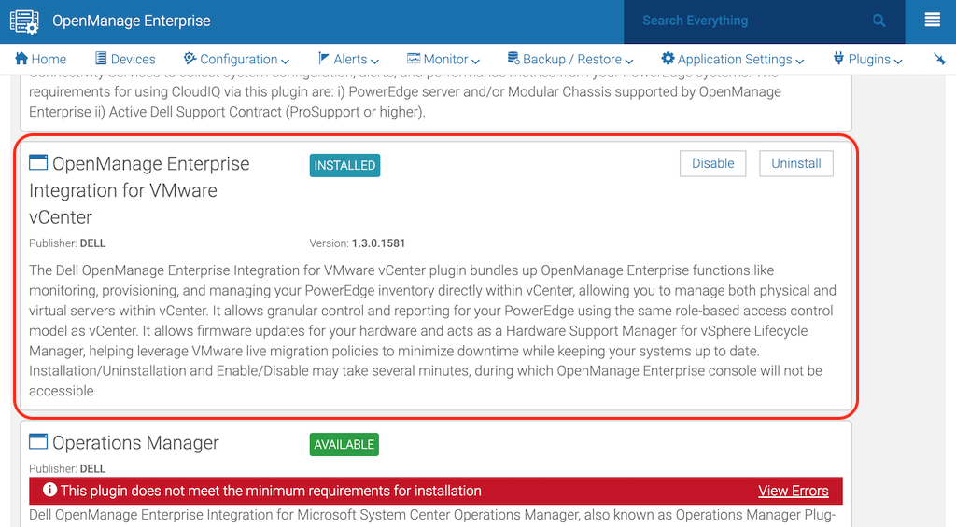Expand the Monitor menu chevron
Image resolution: width=956 pixels, height=527 pixels.
click(475, 61)
